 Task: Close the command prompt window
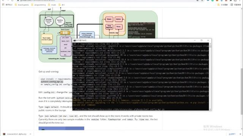click(208, 40)
